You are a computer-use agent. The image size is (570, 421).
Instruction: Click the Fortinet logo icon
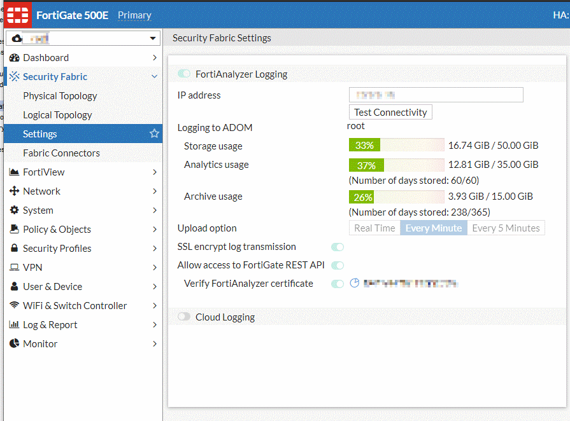pyautogui.click(x=17, y=15)
